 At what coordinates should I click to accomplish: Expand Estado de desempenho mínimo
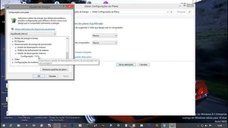pos(16,47)
